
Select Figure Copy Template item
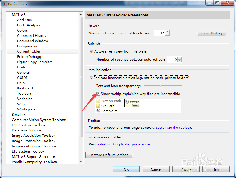pyautogui.click(x=35, y=62)
